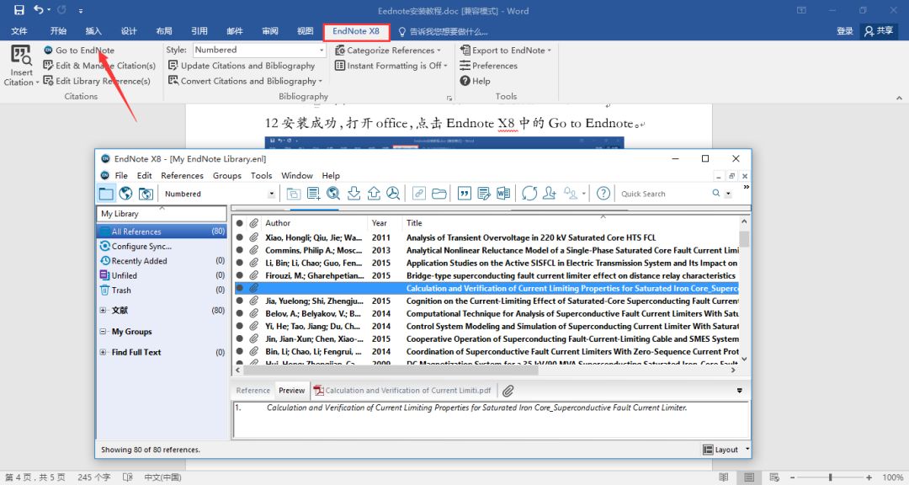Select the Trash group in EndNote
Image resolution: width=909 pixels, height=485 pixels.
[162, 290]
